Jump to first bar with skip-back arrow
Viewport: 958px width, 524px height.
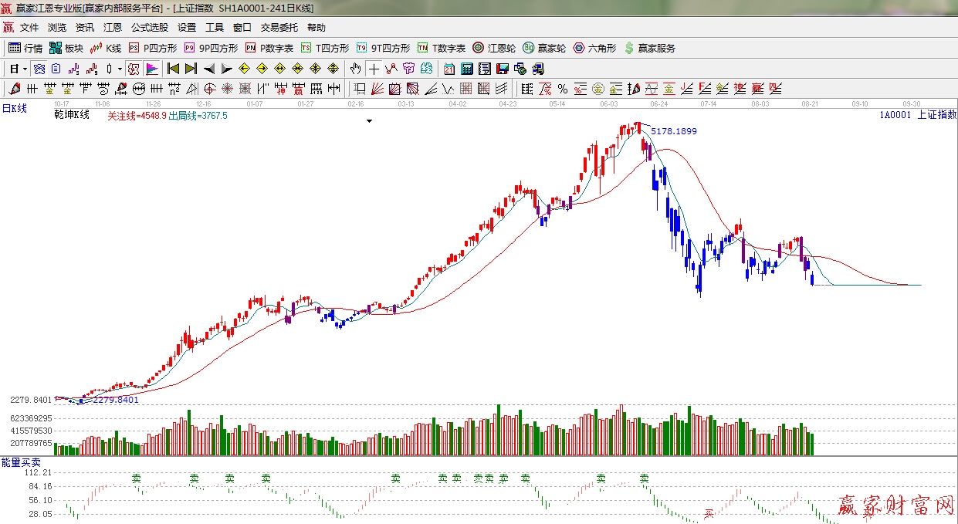pos(173,69)
